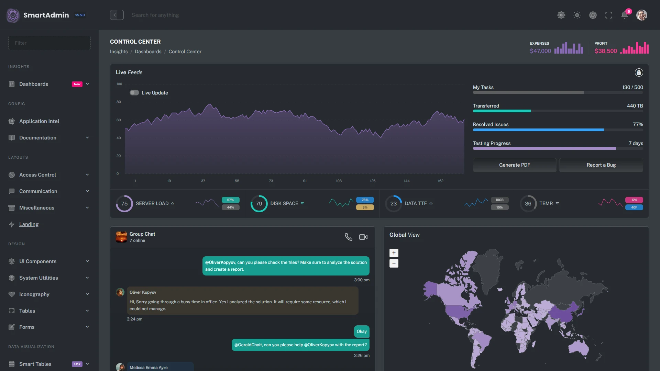This screenshot has height=371, width=660.
Task: Expand the Forms chevron
Action: 87,327
